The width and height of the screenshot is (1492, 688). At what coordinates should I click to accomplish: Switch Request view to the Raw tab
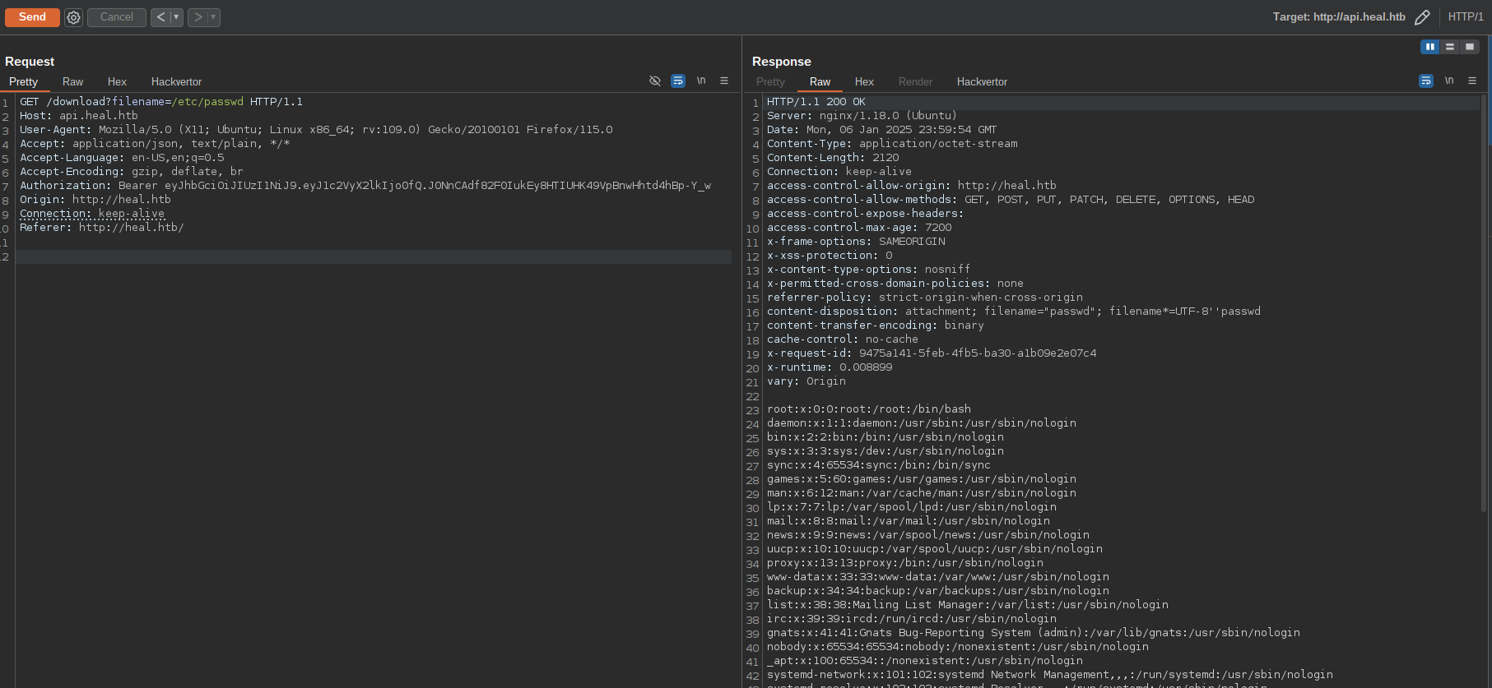(72, 82)
